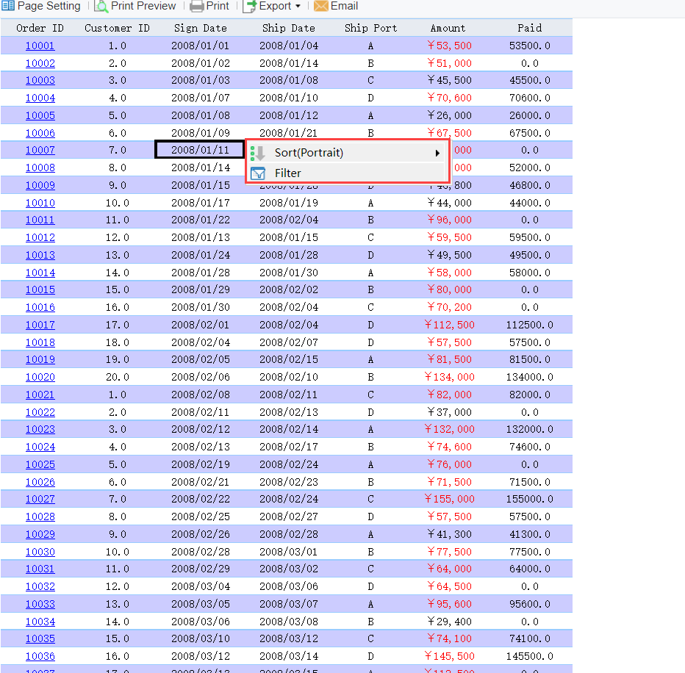Select amount ￥29,400 cell
This screenshot has width=685, height=673.
coord(449,621)
